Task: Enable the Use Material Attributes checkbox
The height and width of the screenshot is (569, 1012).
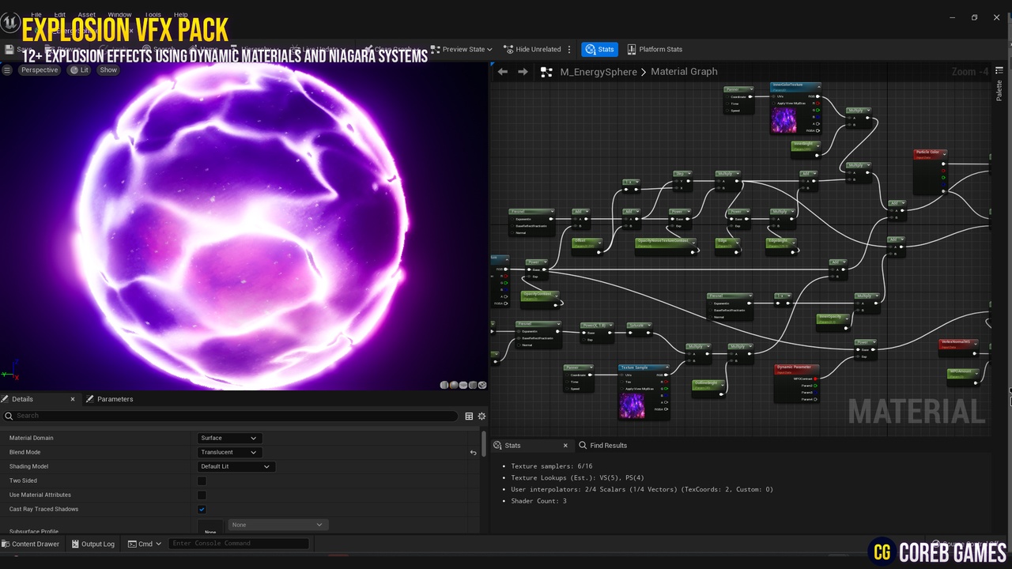Action: click(x=202, y=495)
